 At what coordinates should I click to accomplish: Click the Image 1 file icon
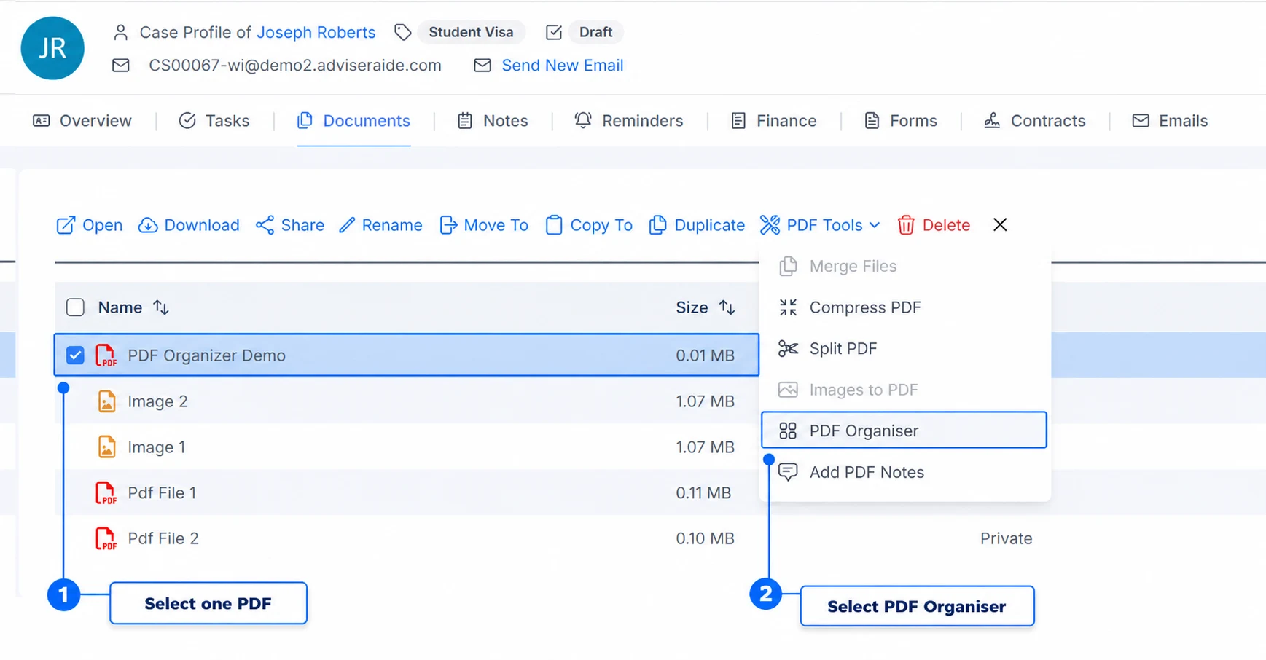click(106, 447)
